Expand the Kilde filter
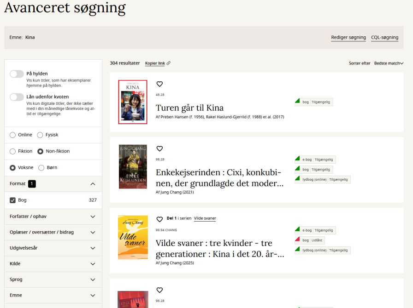 coord(53,264)
